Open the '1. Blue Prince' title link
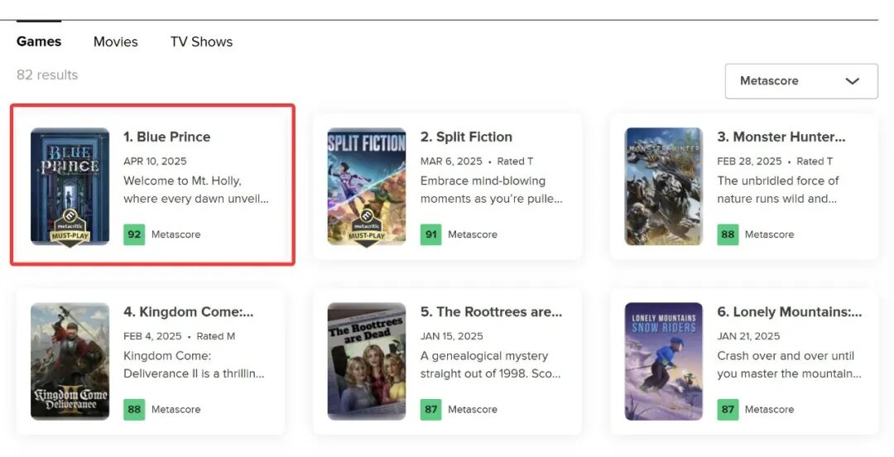 click(167, 137)
